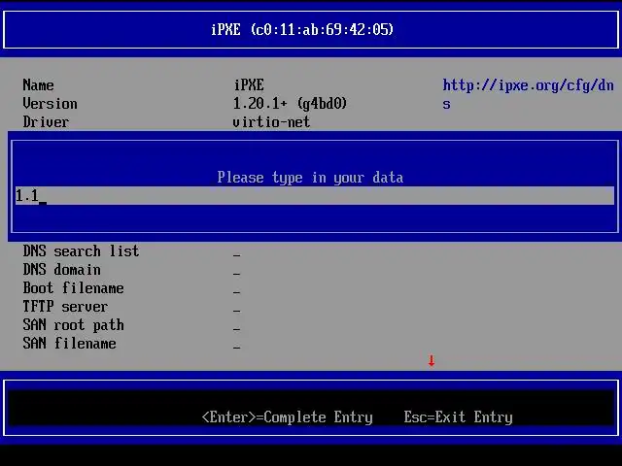Click the empty value of SAN filename
The width and height of the screenshot is (622, 466).
coord(236,347)
